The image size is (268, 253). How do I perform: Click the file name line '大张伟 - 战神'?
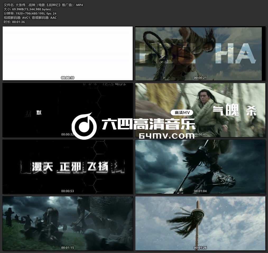pyautogui.click(x=43, y=5)
